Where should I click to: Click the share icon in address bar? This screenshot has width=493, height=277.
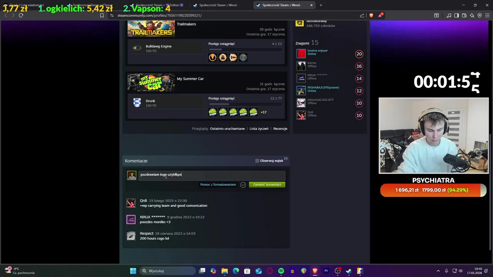[362, 15]
